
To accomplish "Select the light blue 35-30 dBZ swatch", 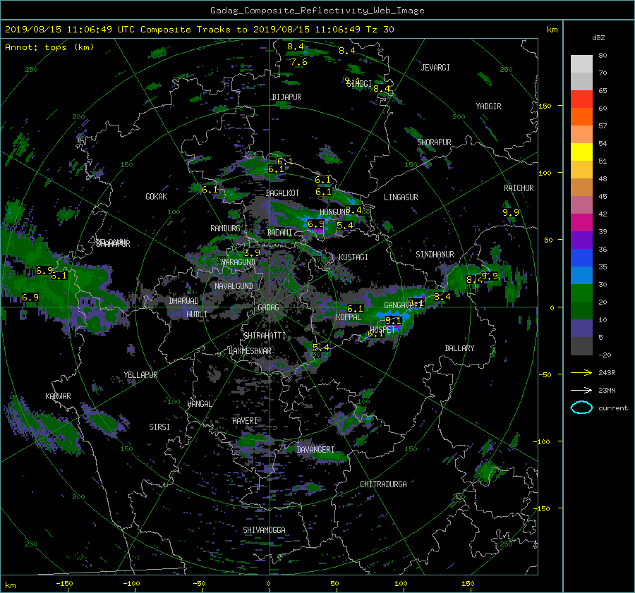I will click(581, 276).
